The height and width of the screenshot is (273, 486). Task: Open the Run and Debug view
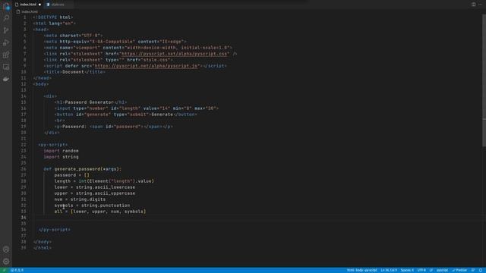6,42
